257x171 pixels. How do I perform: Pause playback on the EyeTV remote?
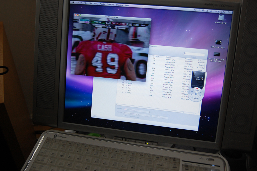coord(196,94)
